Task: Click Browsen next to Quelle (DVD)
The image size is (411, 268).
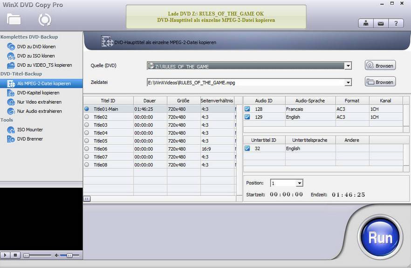Action: (380, 65)
